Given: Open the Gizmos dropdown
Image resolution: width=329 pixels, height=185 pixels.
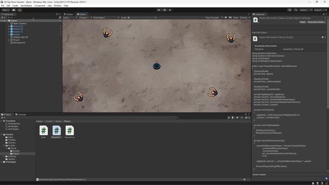Looking at the screenshot, I should coord(245,17).
